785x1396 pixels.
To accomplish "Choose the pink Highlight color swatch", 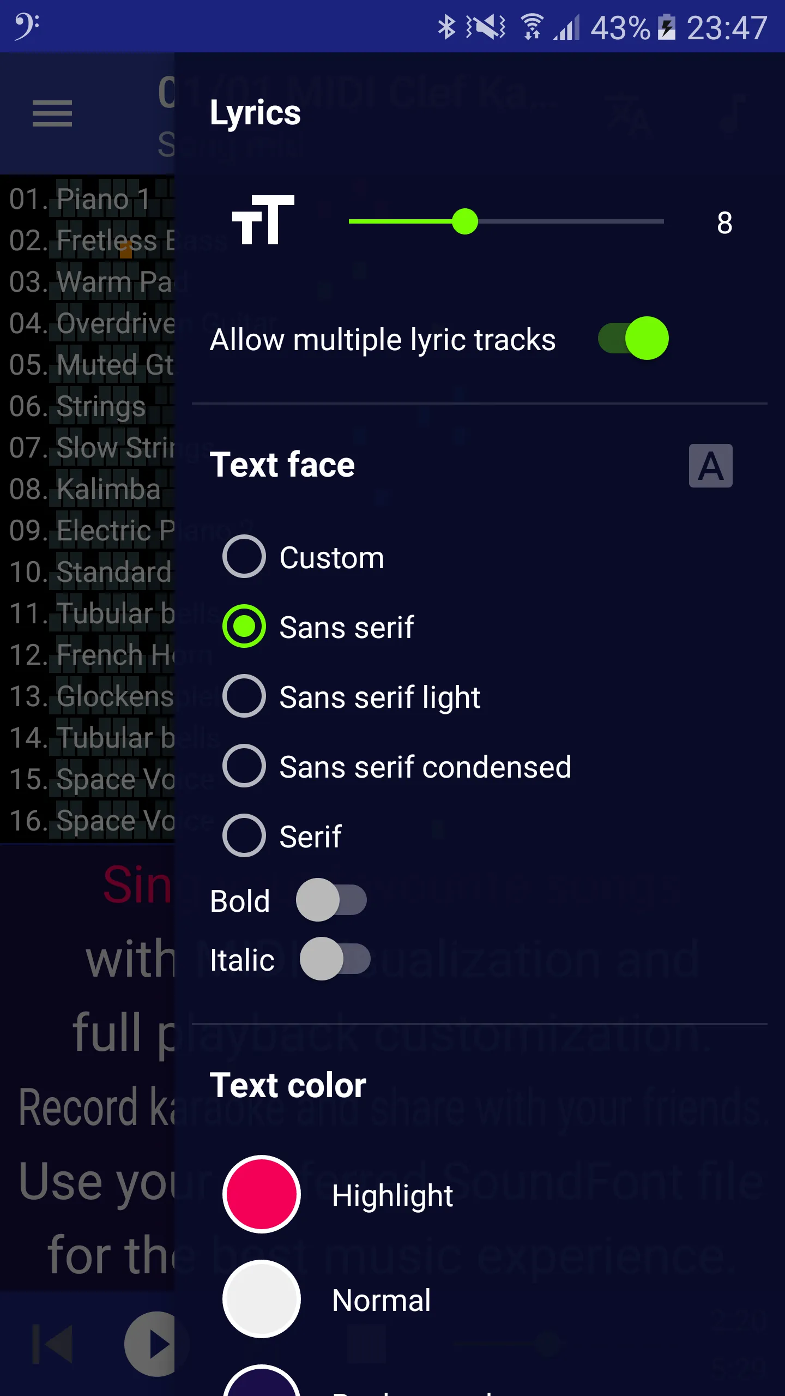I will 261,1194.
